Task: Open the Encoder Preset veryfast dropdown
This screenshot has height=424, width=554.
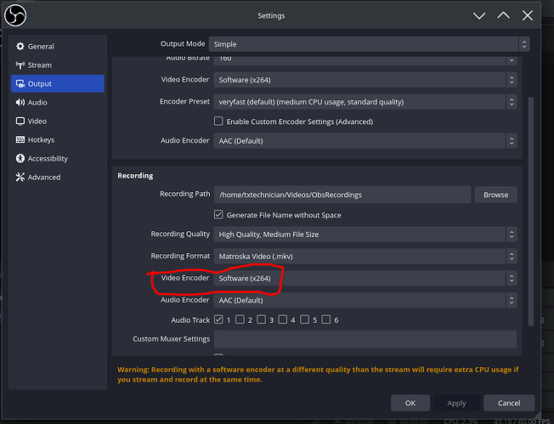Action: (x=364, y=102)
